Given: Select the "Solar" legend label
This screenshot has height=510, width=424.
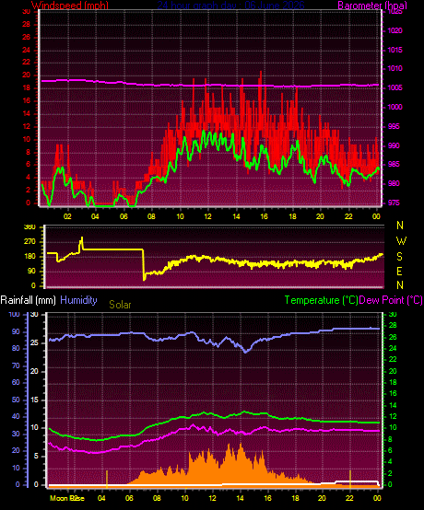Looking at the screenshot, I should click(x=120, y=305).
